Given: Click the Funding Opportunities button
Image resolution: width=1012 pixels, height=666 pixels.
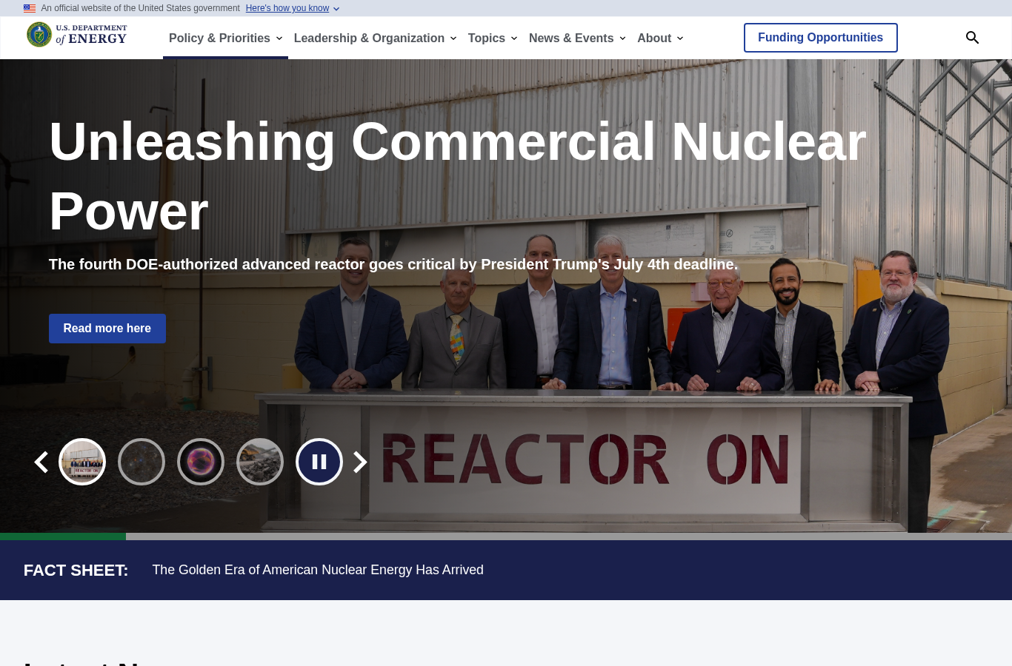Looking at the screenshot, I should click(x=820, y=38).
